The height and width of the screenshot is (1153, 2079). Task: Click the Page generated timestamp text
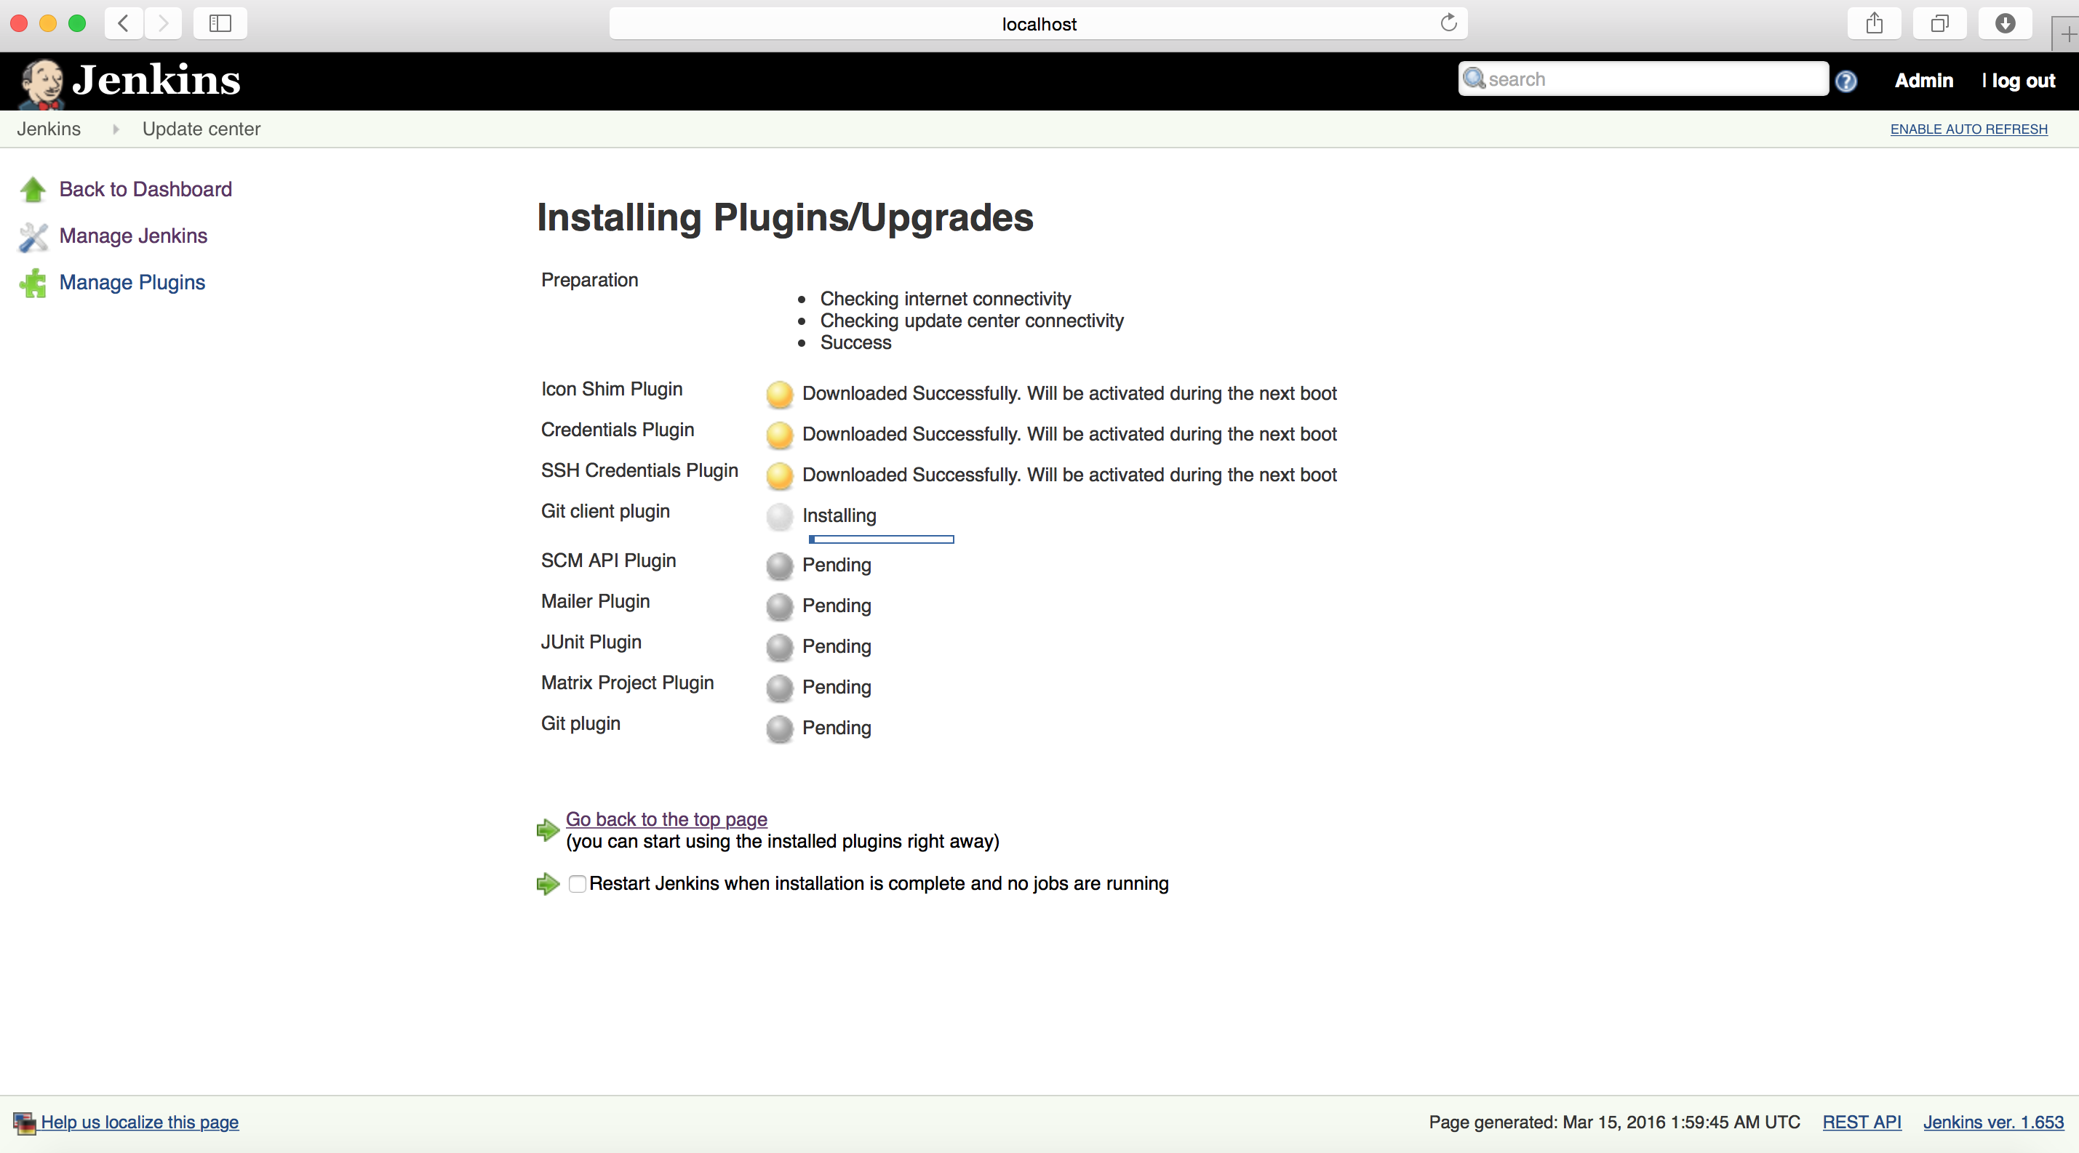pos(1614,1122)
